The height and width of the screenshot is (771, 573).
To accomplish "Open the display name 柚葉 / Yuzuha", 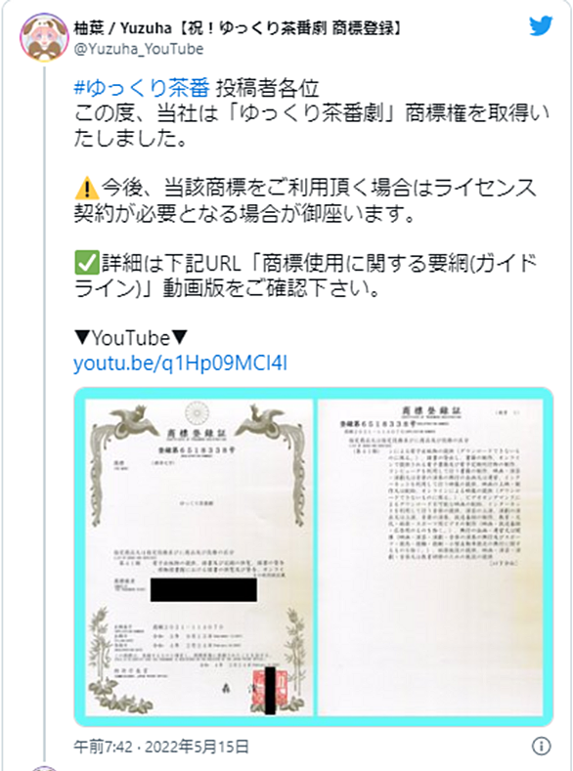I will (x=122, y=28).
